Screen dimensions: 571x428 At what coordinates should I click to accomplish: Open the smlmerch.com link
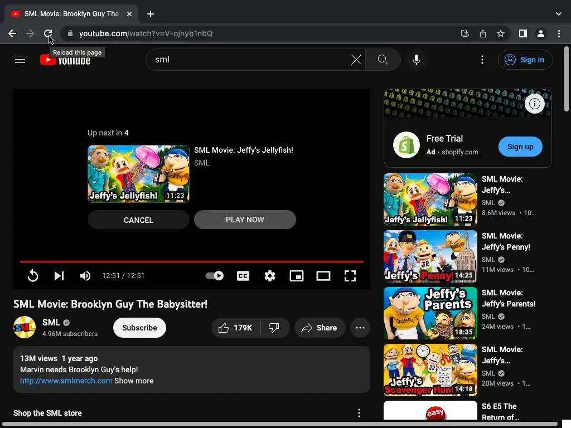tap(66, 381)
